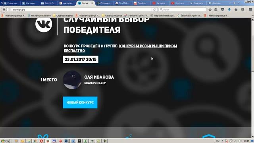Viewport: 254px width, 143px height.
Task: Click the floppy disk icon in taskbar
Action: [54, 141]
